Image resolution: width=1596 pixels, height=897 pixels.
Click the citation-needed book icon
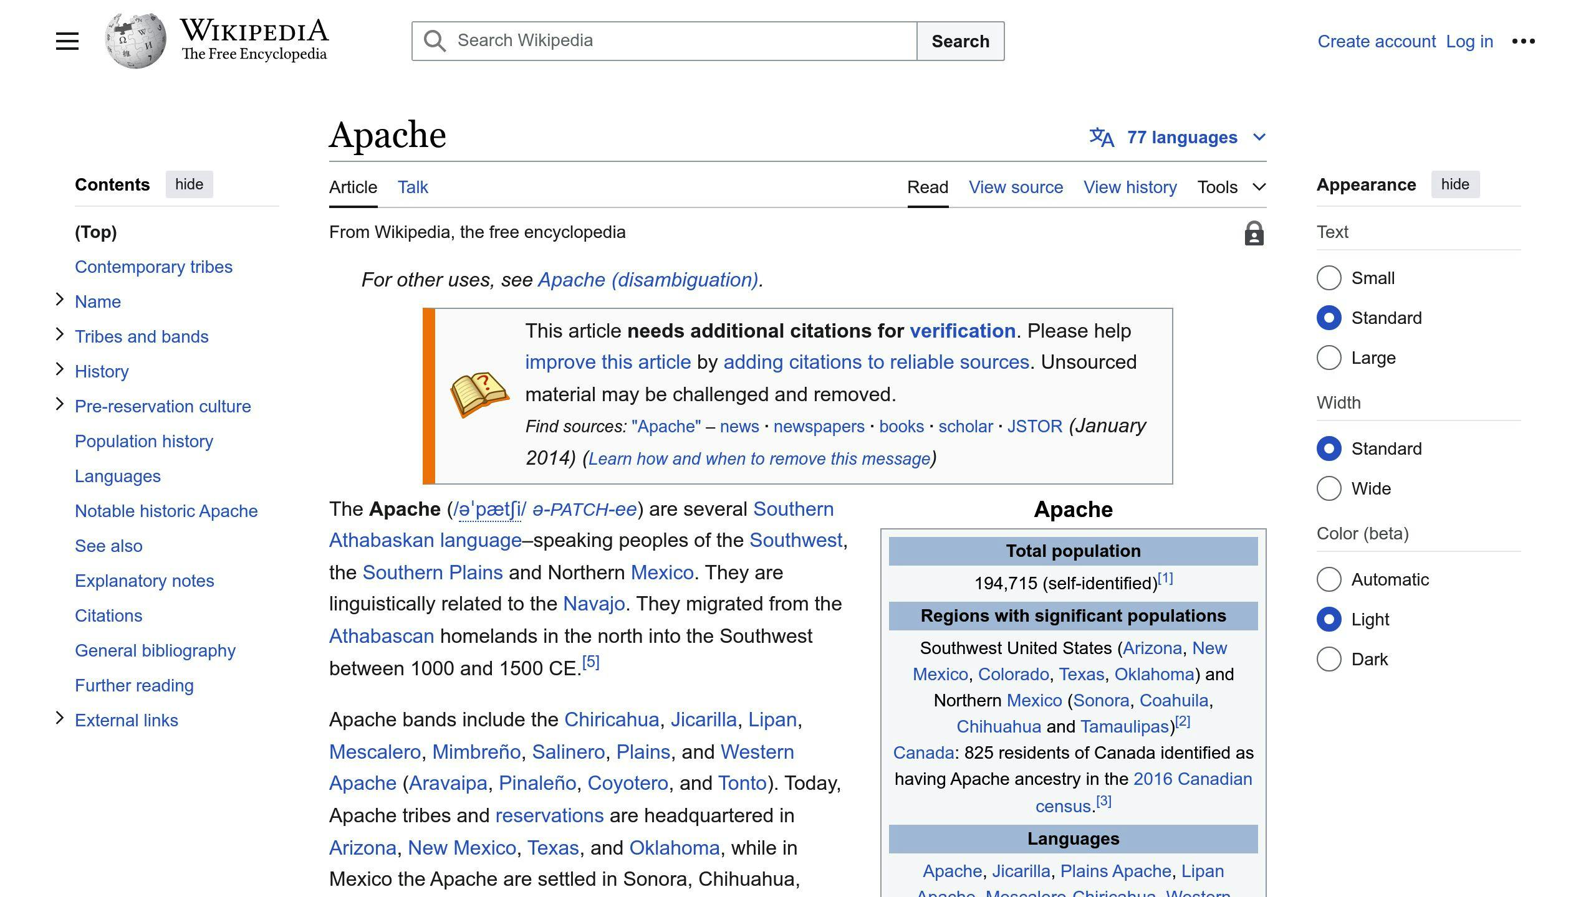(x=479, y=395)
